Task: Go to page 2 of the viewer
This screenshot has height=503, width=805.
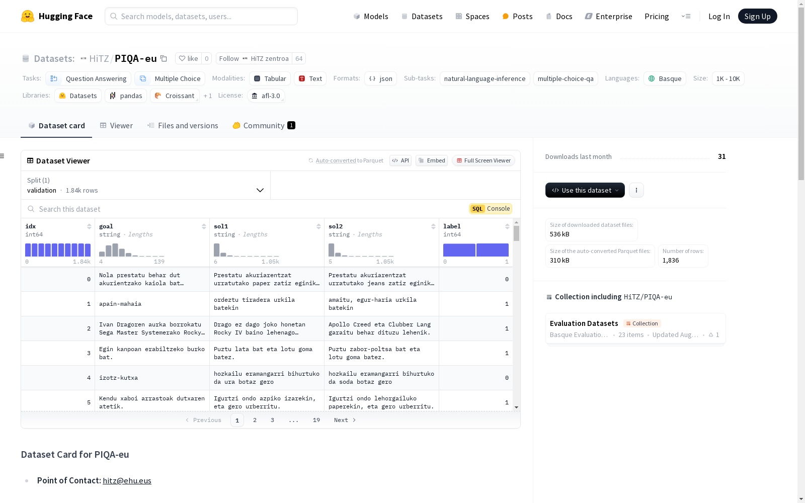Action: coord(255,420)
